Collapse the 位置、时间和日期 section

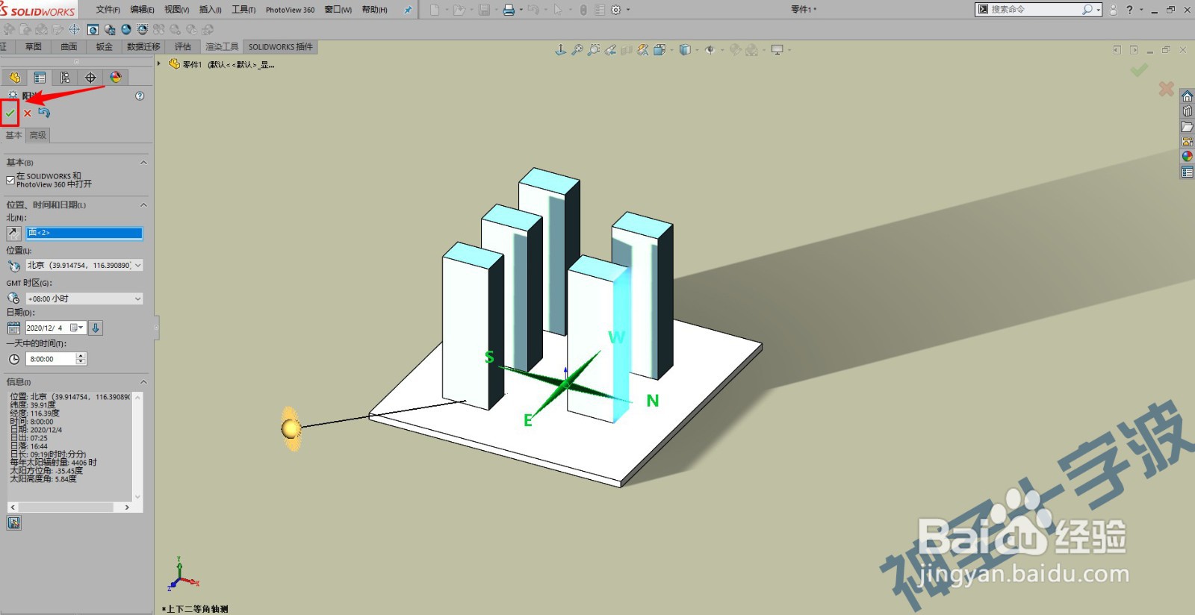click(x=143, y=205)
